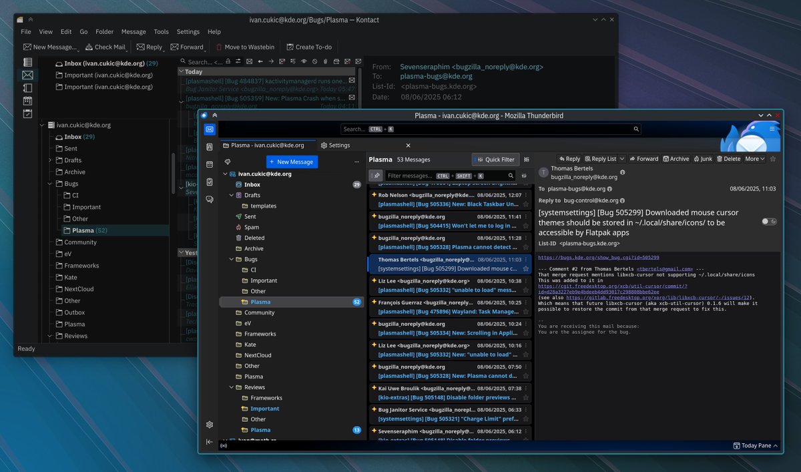Open Tools menu in Kontact
Image resolution: width=801 pixels, height=472 pixels.
click(x=161, y=31)
